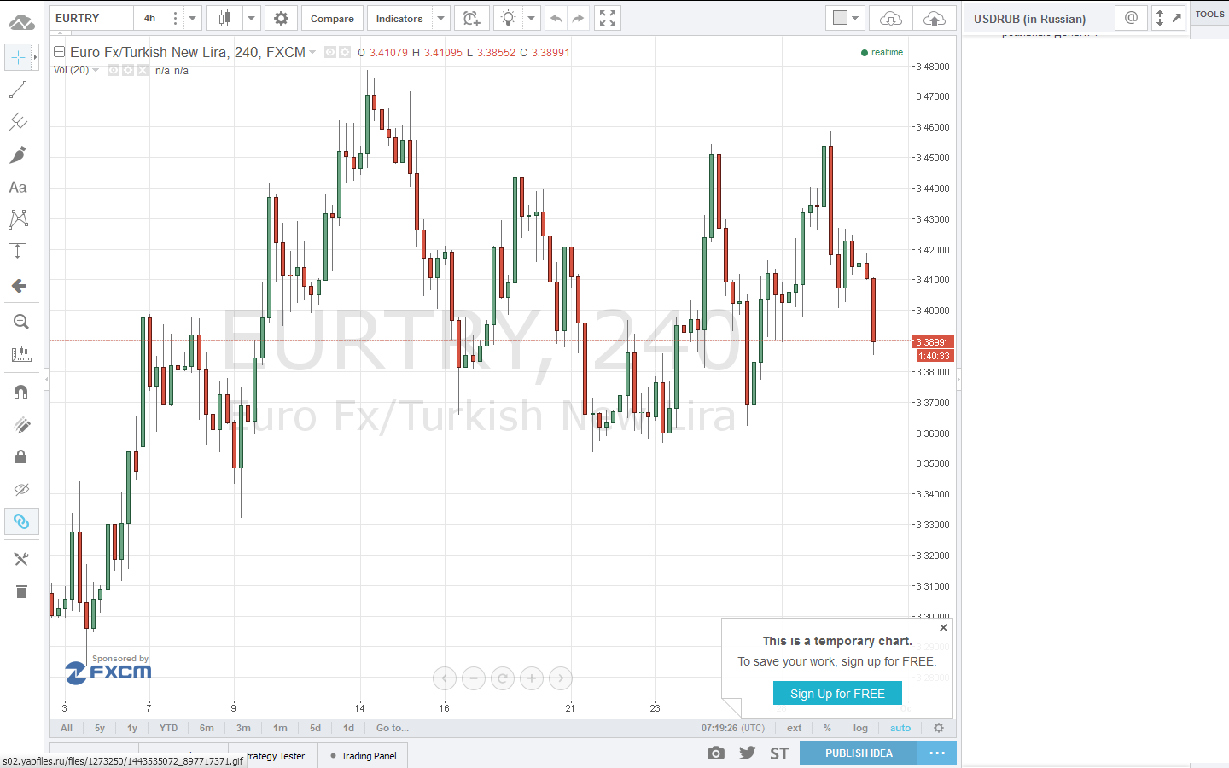1229x768 pixels.
Task: Save chart layout to cloud
Action: point(935,18)
